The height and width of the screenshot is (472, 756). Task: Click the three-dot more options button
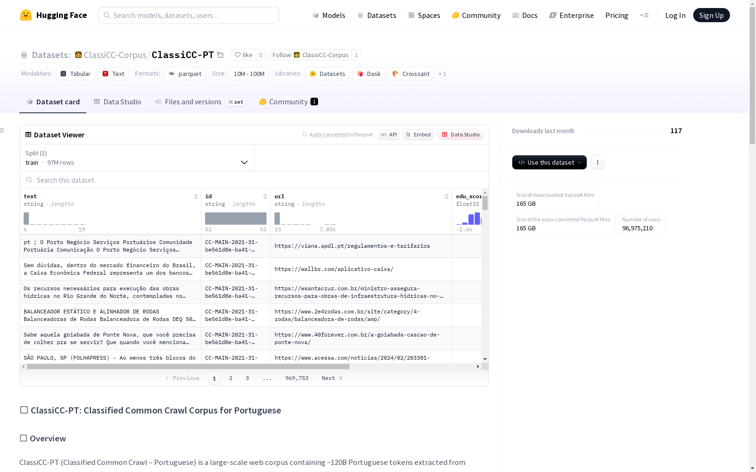pyautogui.click(x=598, y=162)
